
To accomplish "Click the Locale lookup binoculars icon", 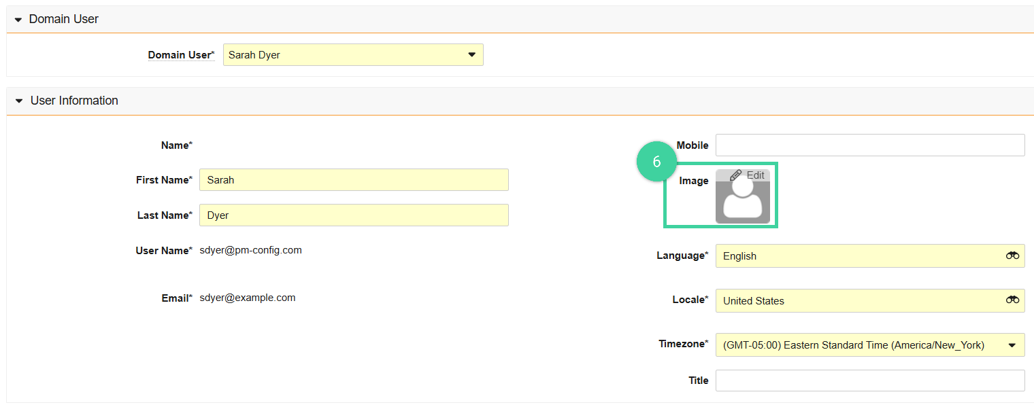I will click(1013, 300).
